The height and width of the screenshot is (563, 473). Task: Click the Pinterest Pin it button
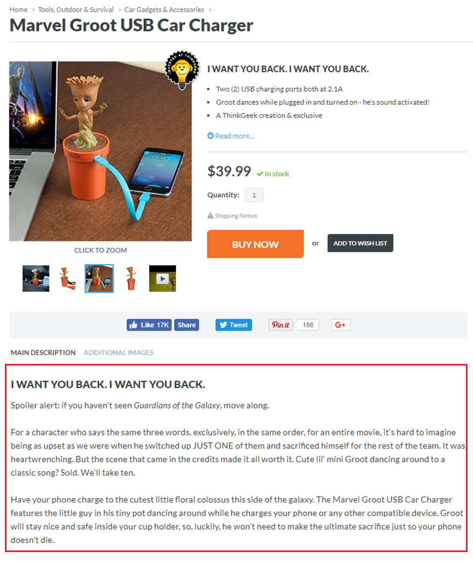[x=281, y=325]
